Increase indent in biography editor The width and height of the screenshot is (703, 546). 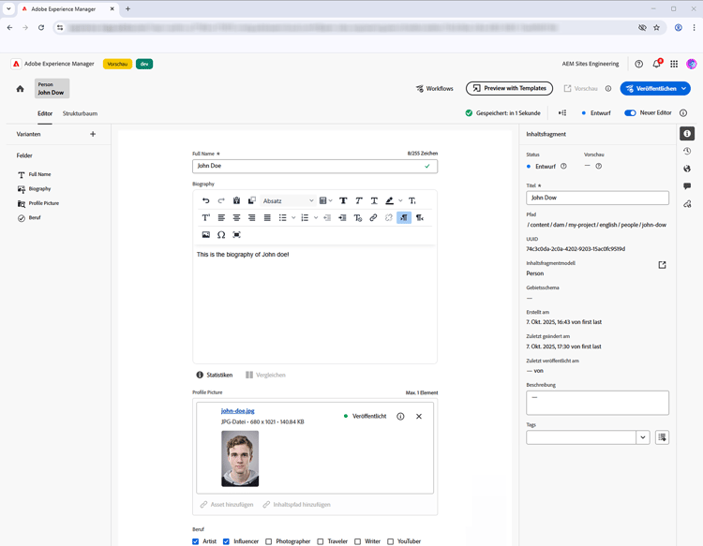(342, 217)
